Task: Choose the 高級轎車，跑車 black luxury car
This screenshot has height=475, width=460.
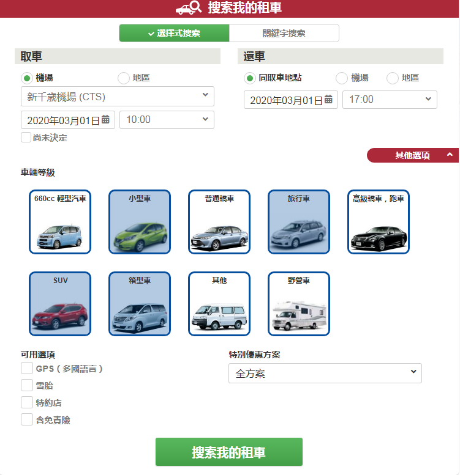Action: [x=379, y=222]
